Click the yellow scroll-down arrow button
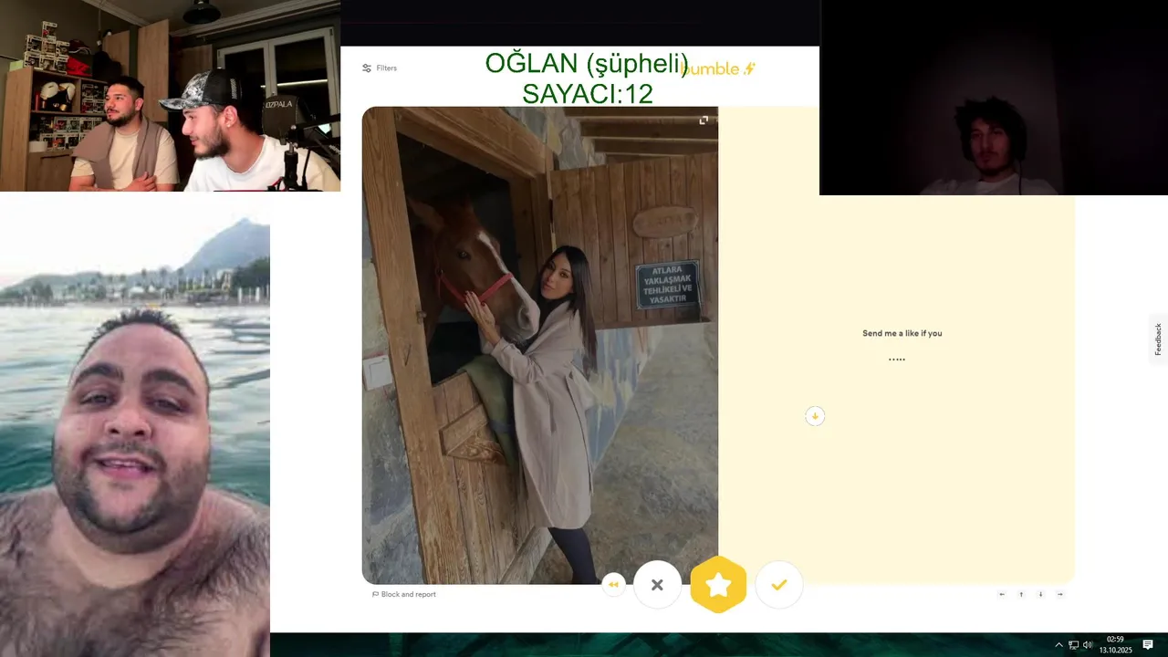The image size is (1168, 657). click(815, 416)
